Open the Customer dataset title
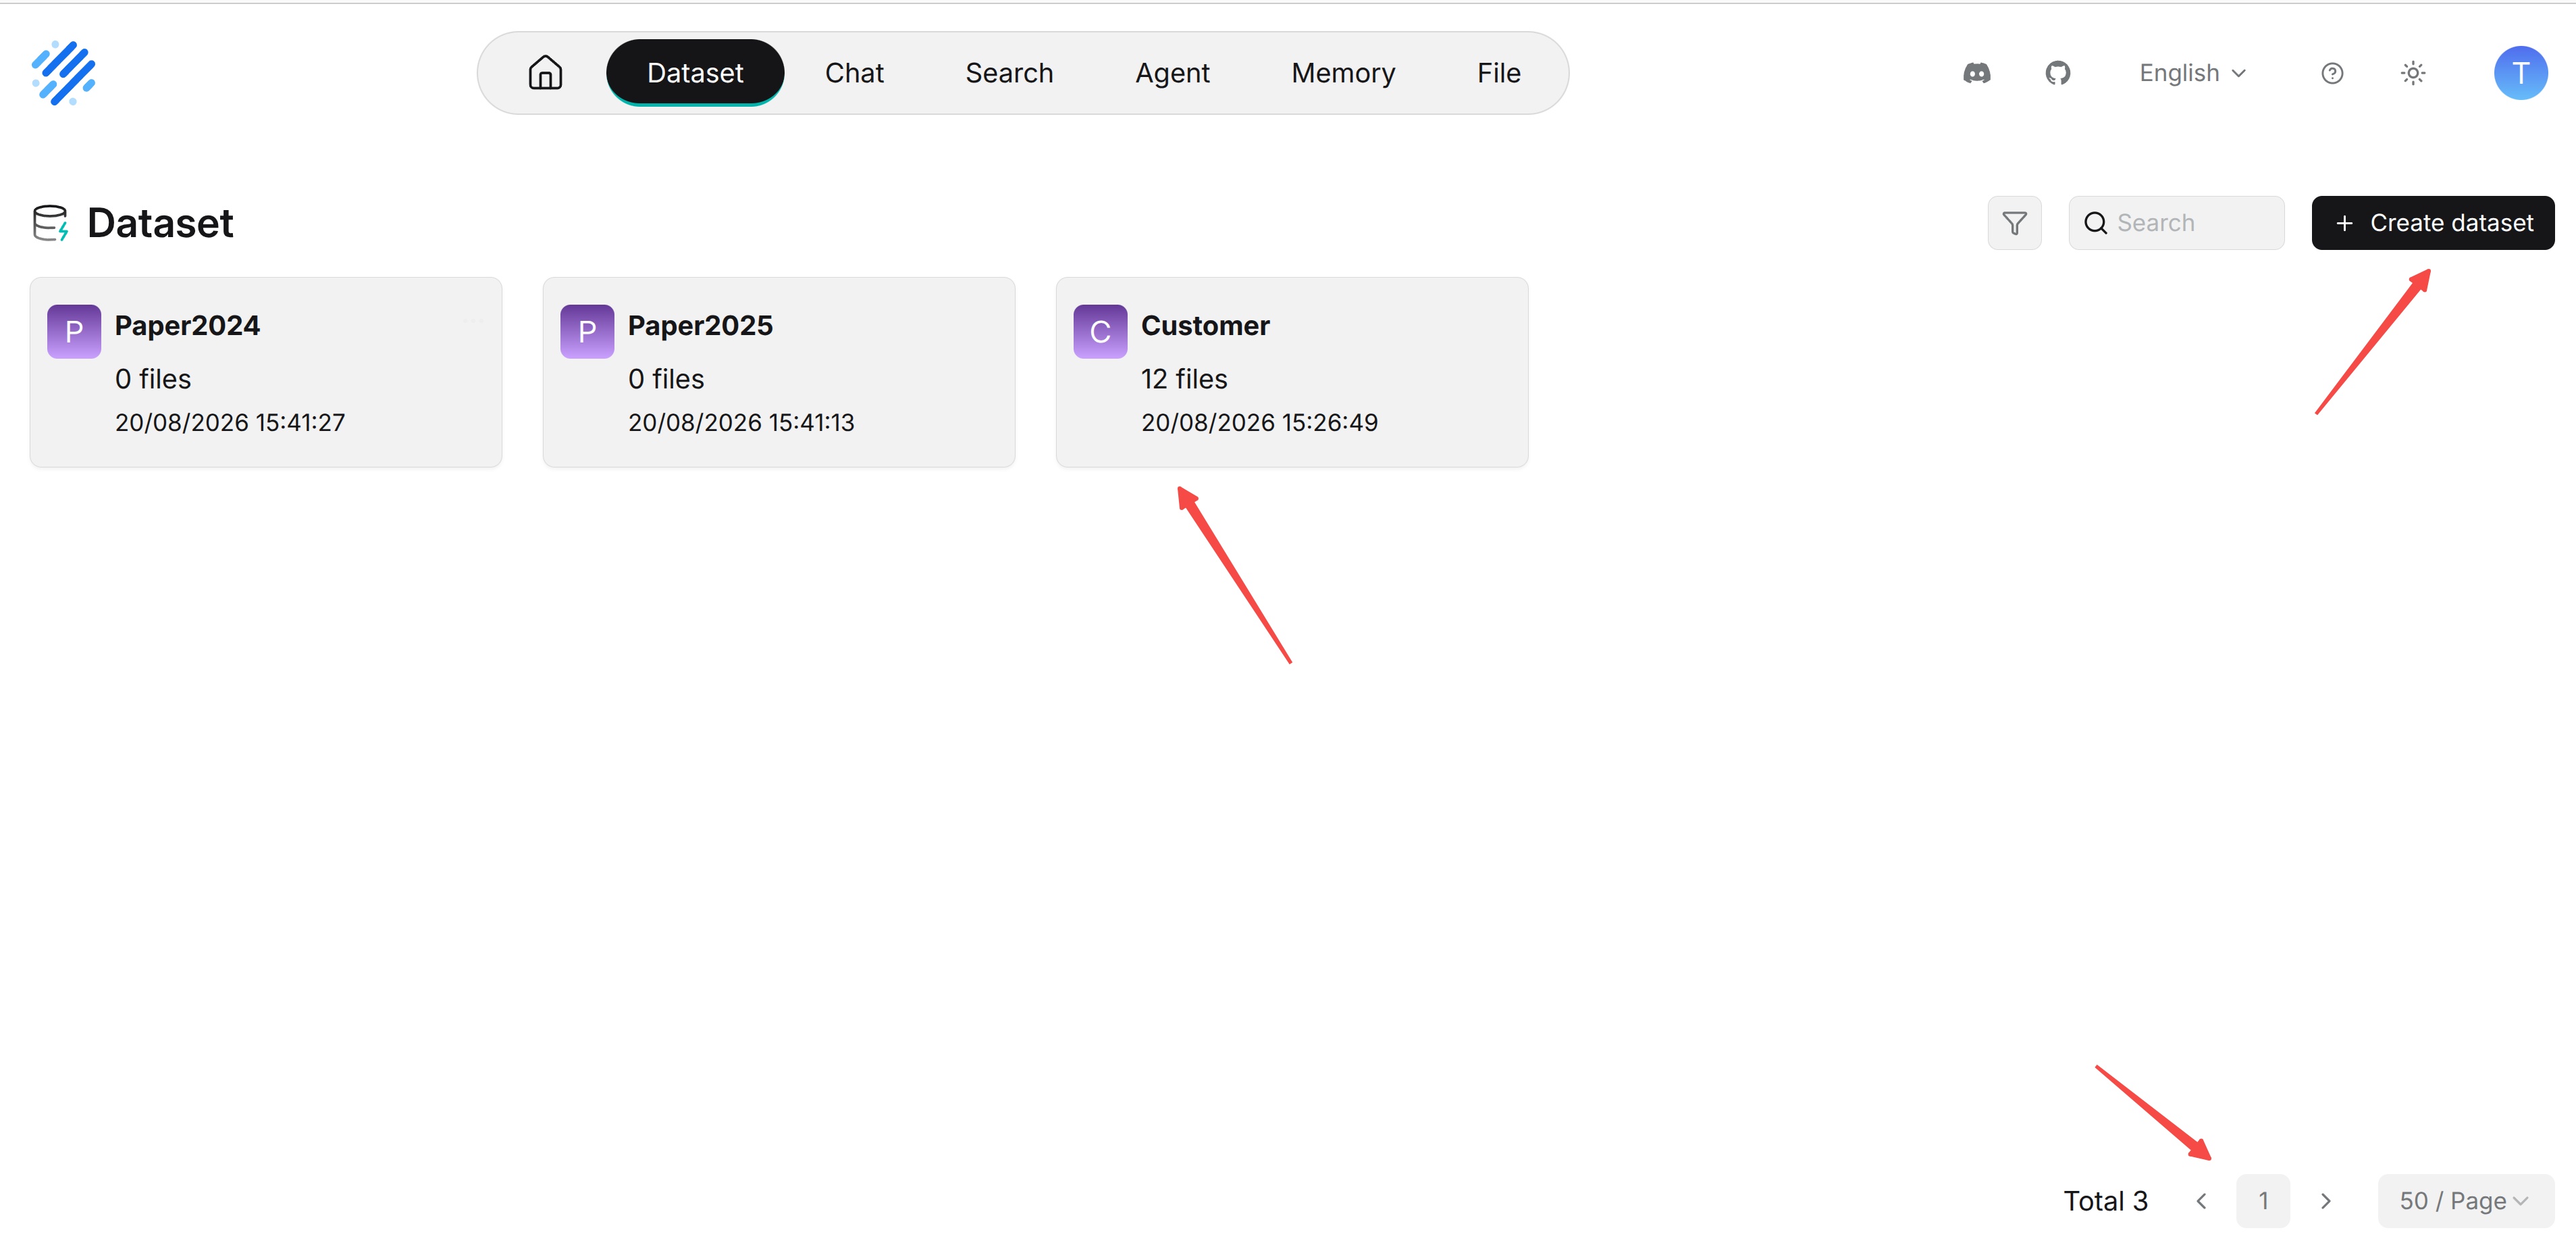 click(1205, 325)
